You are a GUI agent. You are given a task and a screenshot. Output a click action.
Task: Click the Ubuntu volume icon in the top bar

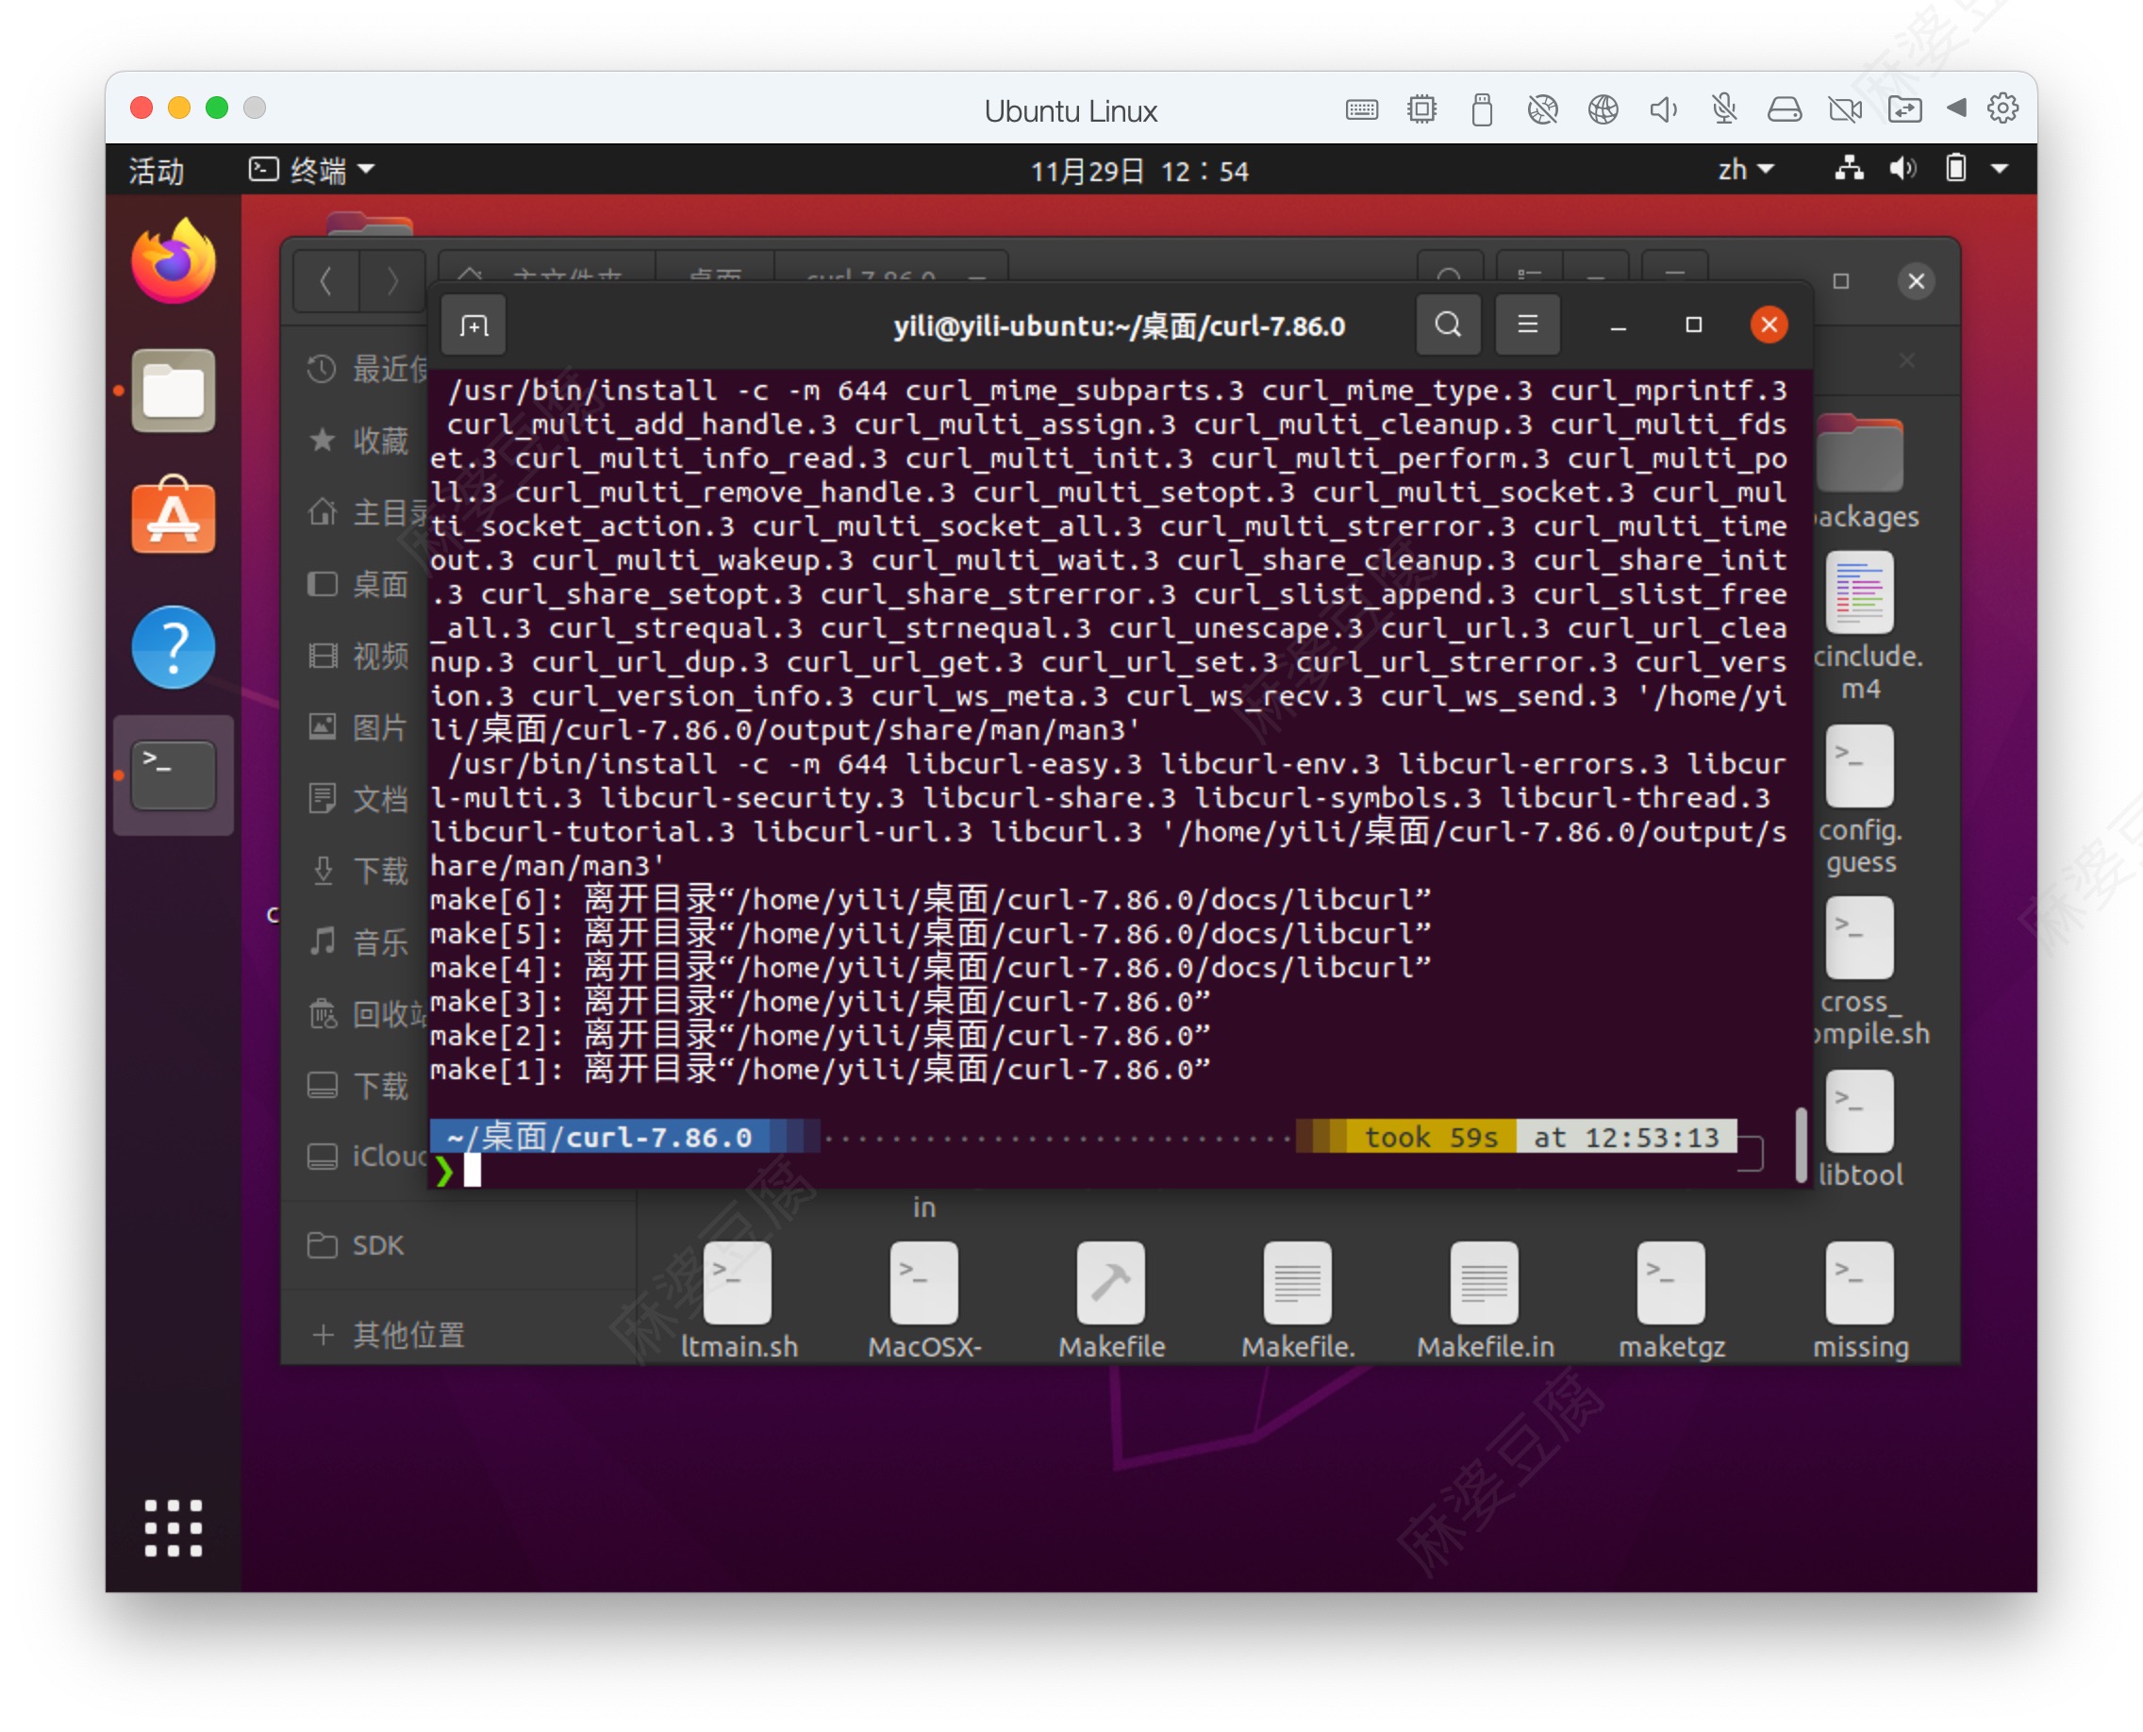(1902, 169)
